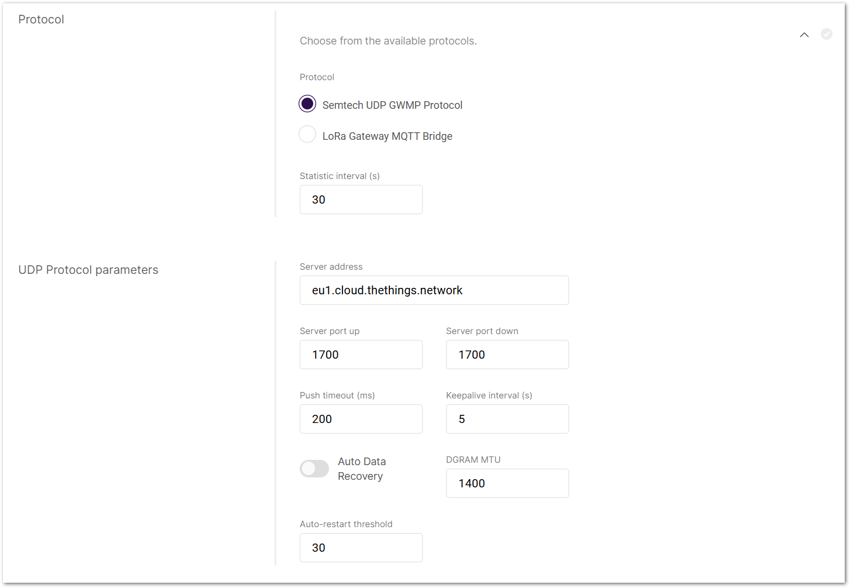Collapse the Protocol section via chevron
Image resolution: width=850 pixels, height=588 pixels.
coord(804,35)
